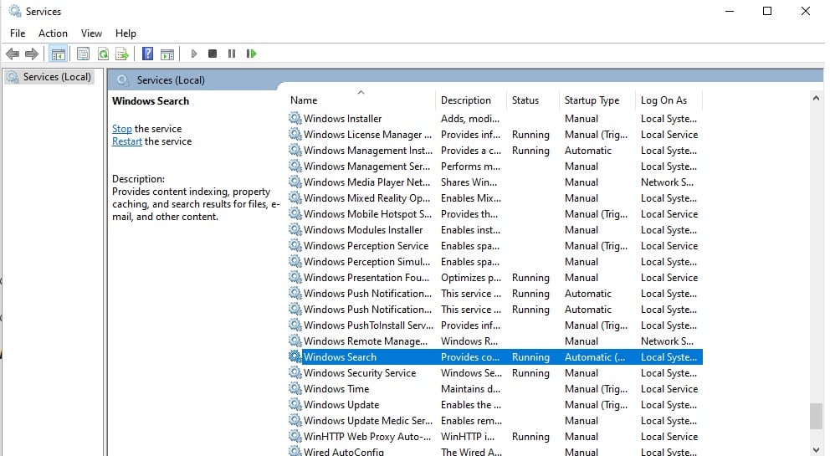Sort by the Status column header

533,100
